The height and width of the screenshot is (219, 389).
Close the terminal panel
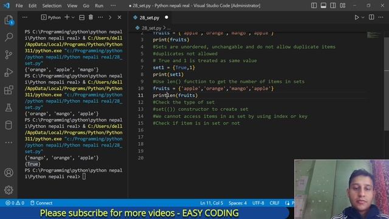point(119,18)
